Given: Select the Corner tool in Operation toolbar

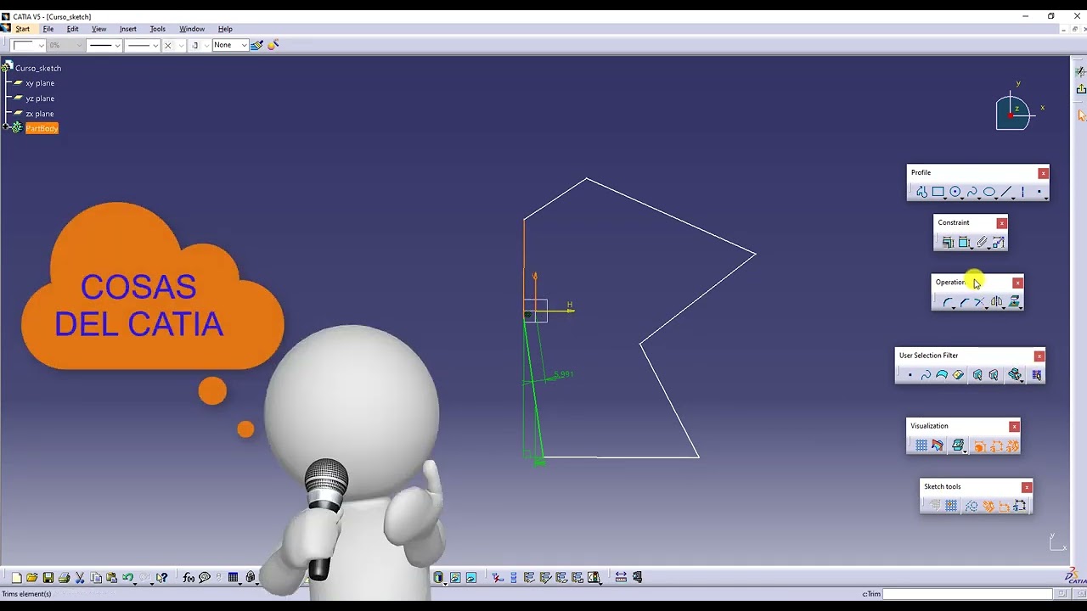Looking at the screenshot, I should click(x=948, y=302).
